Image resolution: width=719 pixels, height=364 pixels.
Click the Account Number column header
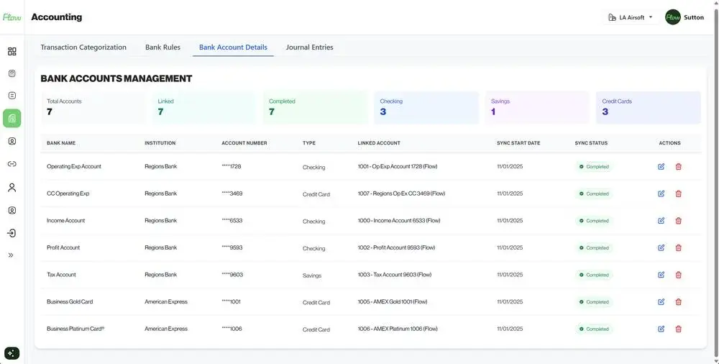[x=244, y=143]
